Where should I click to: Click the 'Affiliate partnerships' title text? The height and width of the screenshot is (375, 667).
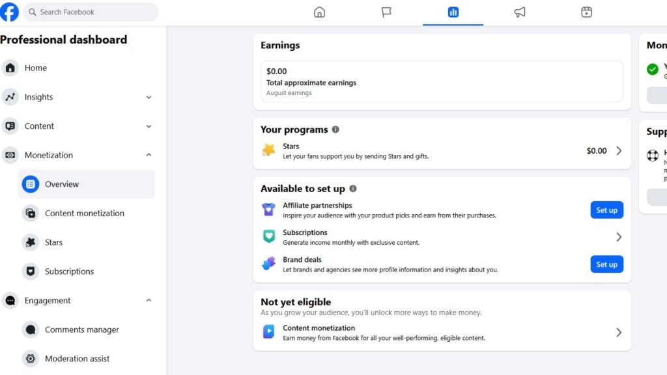(x=317, y=205)
